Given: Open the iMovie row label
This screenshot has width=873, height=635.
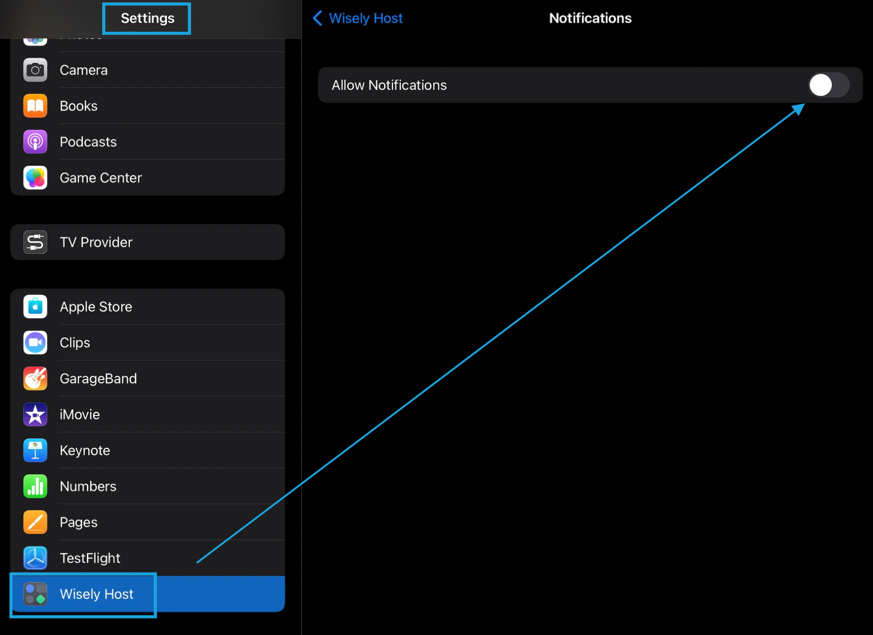Looking at the screenshot, I should (x=79, y=414).
